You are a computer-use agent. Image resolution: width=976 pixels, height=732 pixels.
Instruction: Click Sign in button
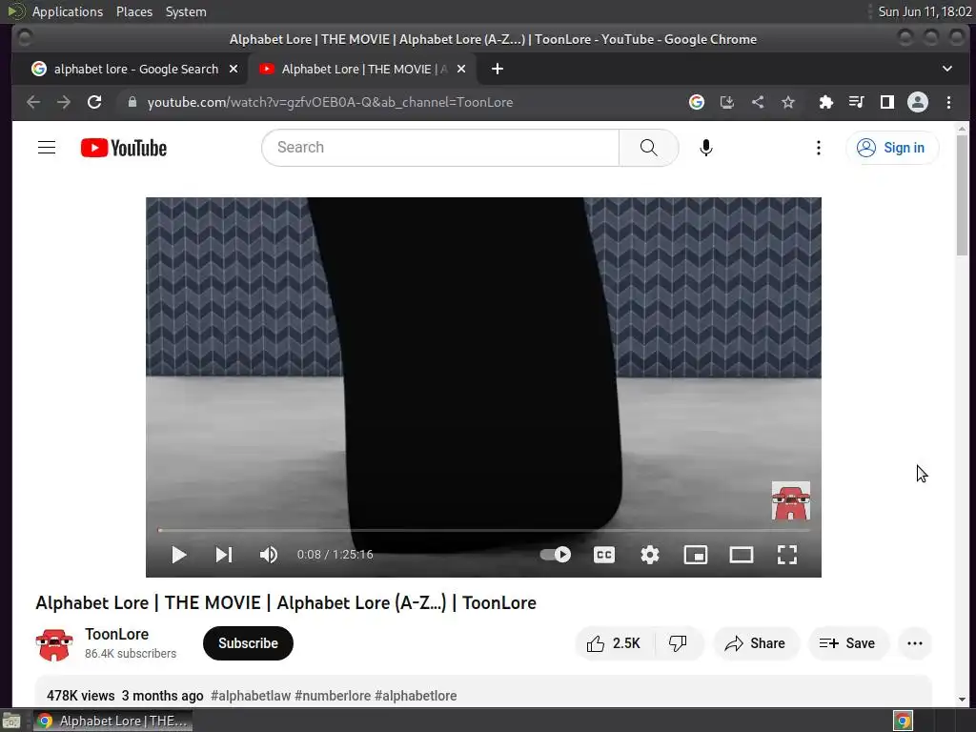point(892,148)
